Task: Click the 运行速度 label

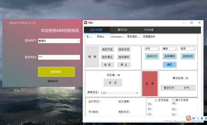Action: 124,102
